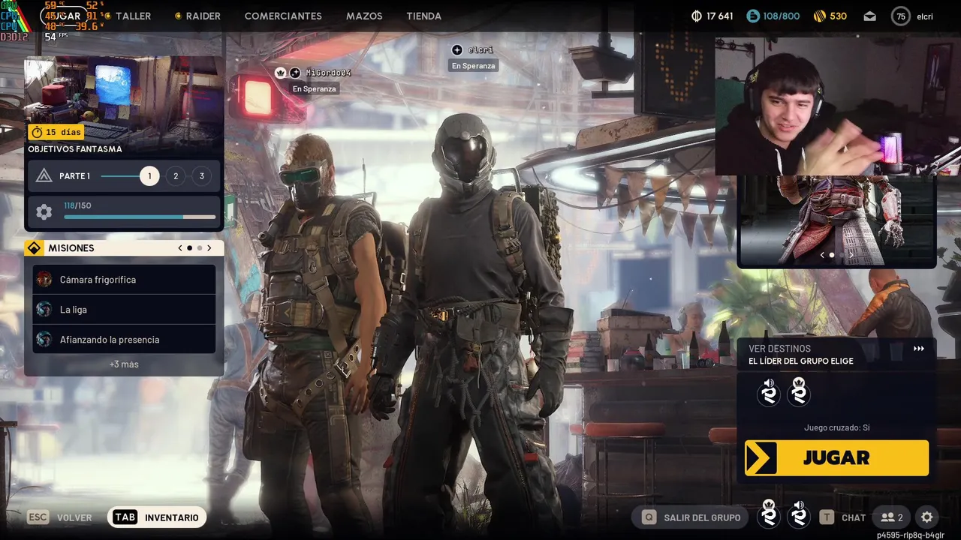This screenshot has height=540, width=961.
Task: Click the La liga mission portrait icon
Action: click(x=44, y=310)
